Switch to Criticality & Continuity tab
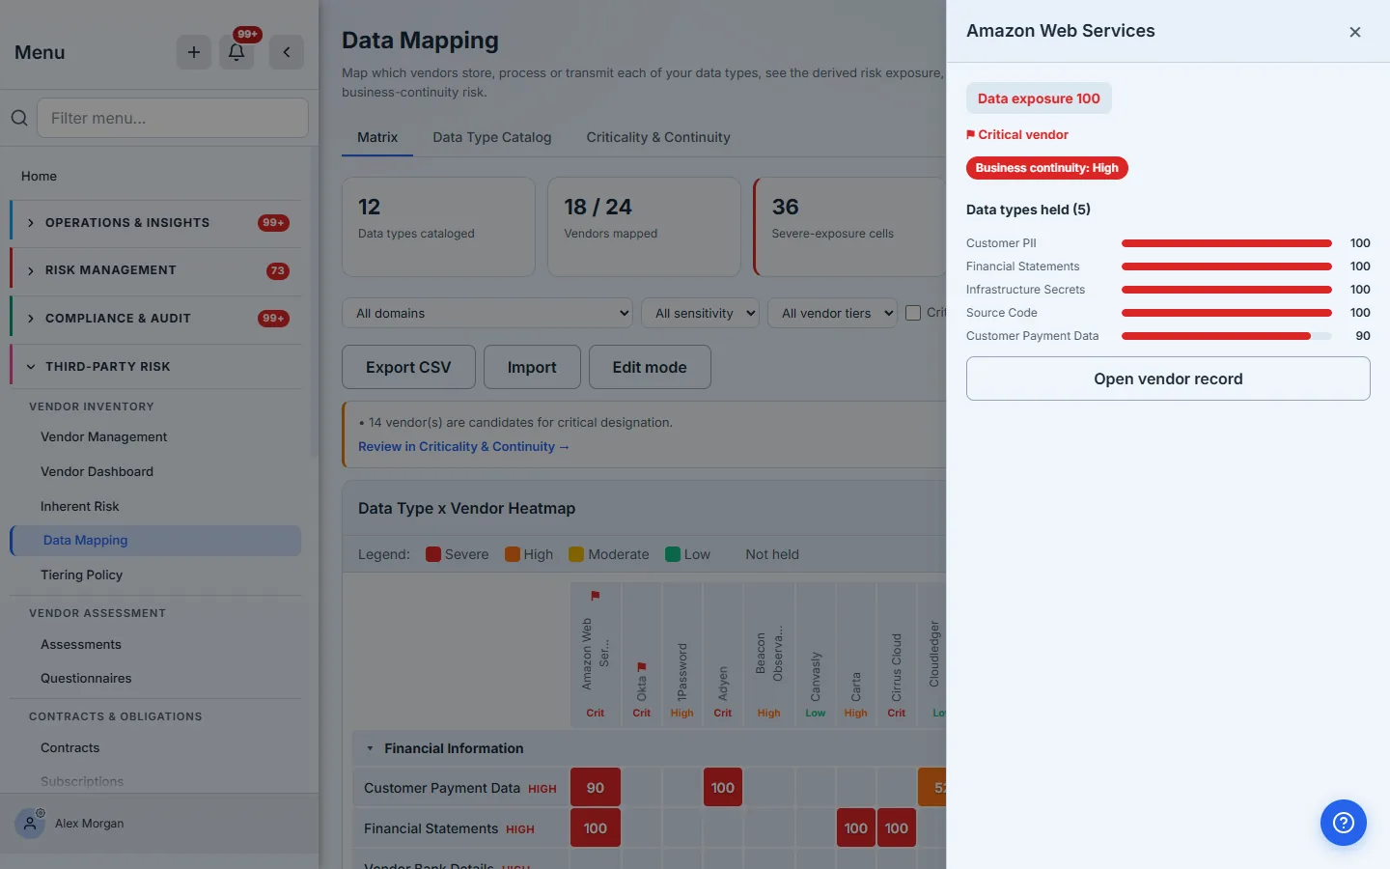The width and height of the screenshot is (1390, 869). tap(658, 137)
